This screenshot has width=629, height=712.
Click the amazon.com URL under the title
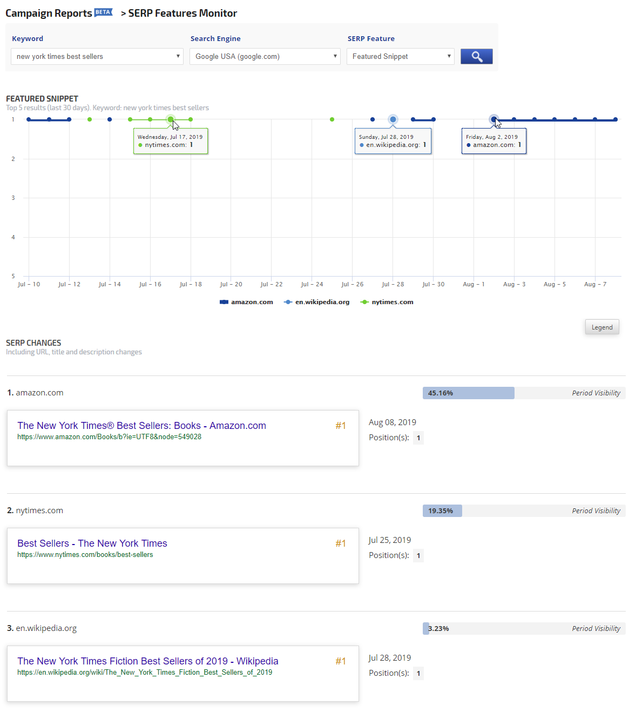coord(109,437)
